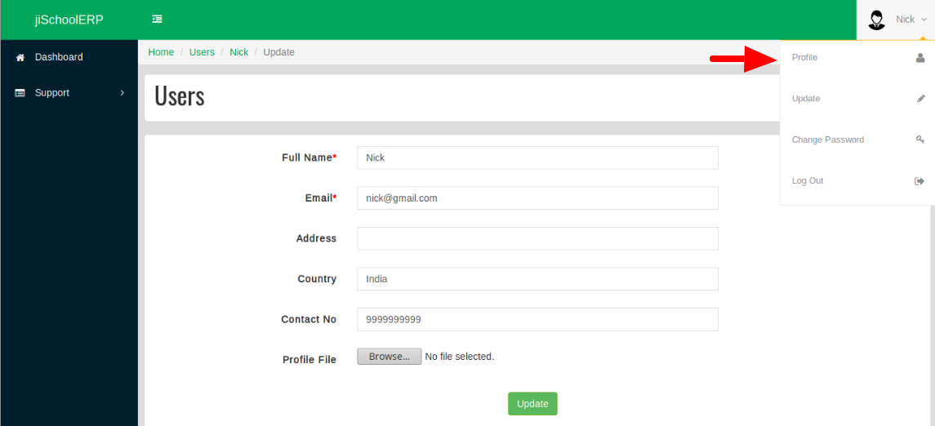Click the 'No file selected.' text
Screen dimensions: 935x426
[460, 357]
